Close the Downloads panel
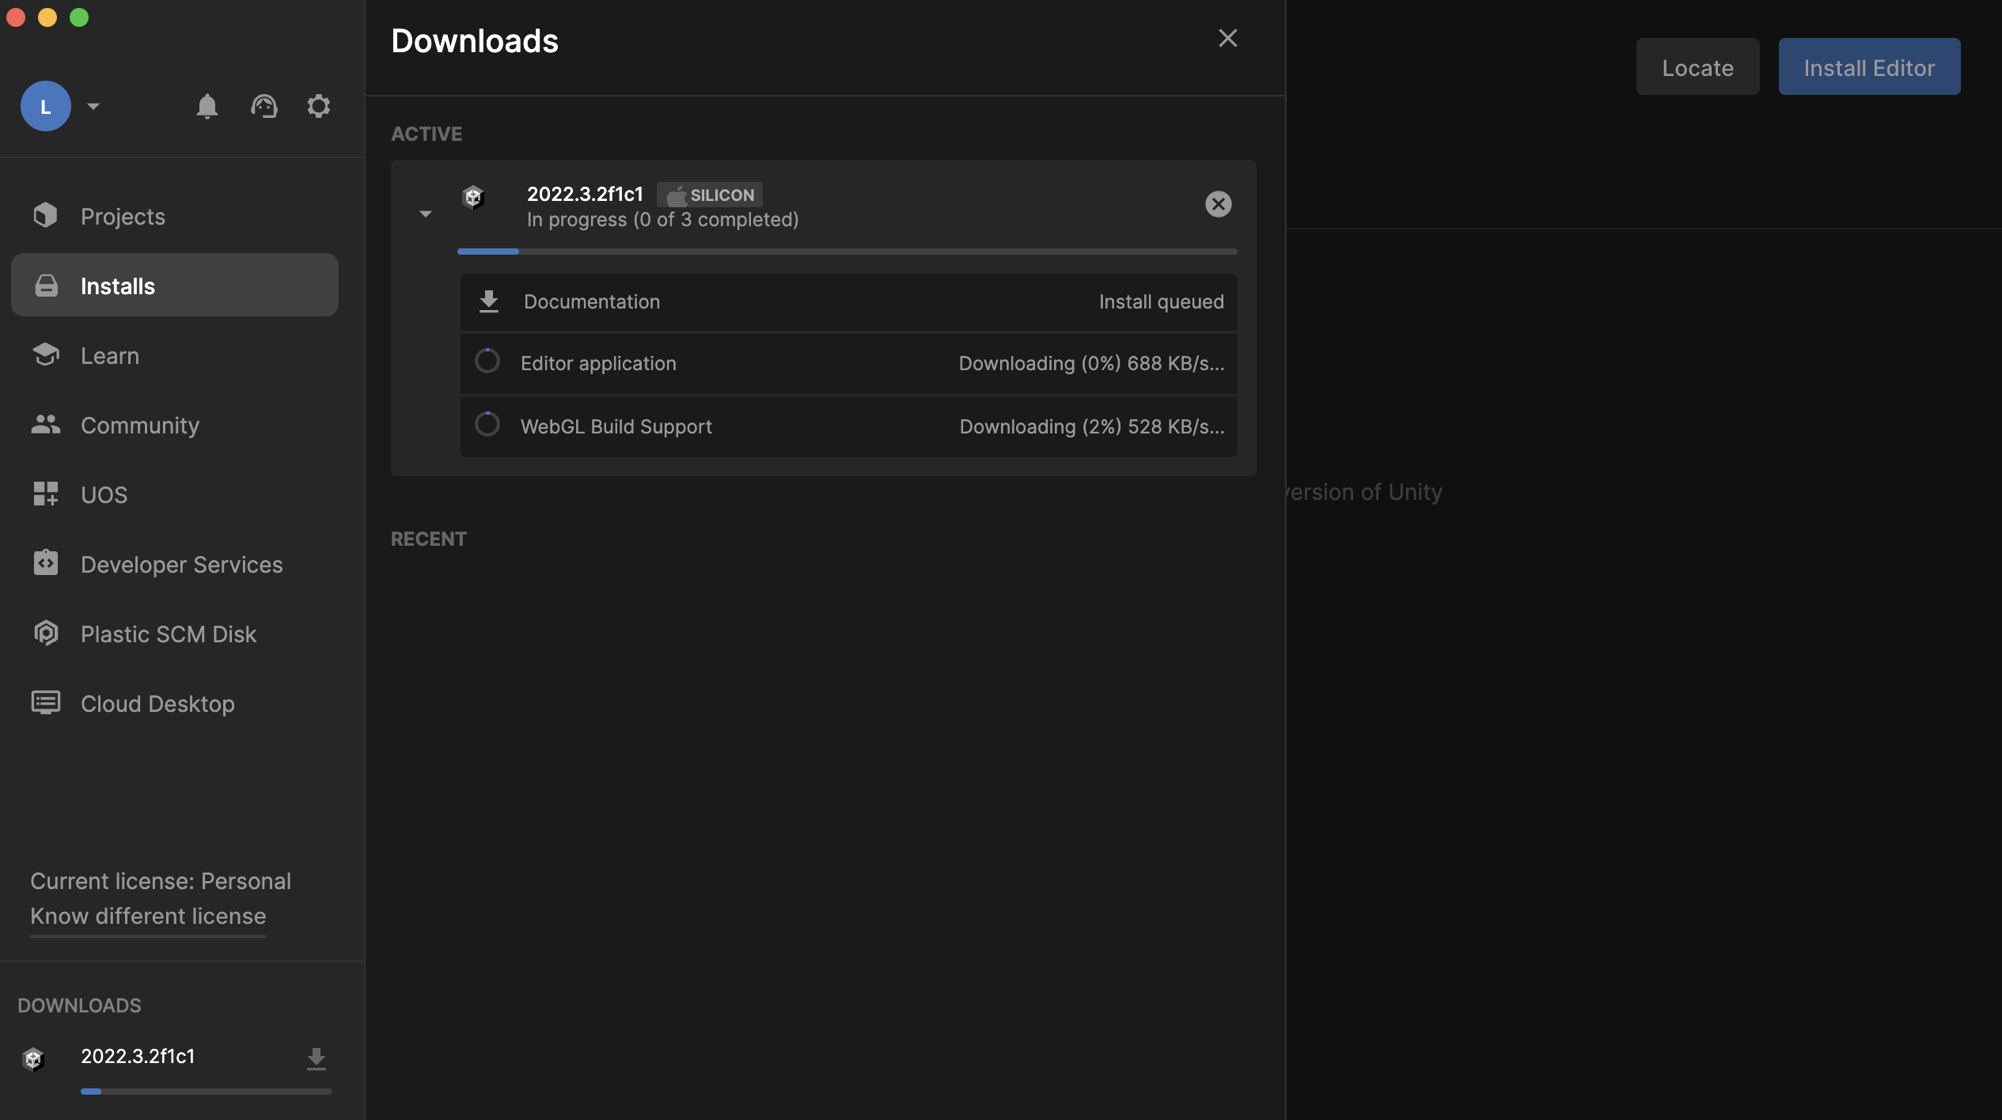 click(x=1227, y=38)
